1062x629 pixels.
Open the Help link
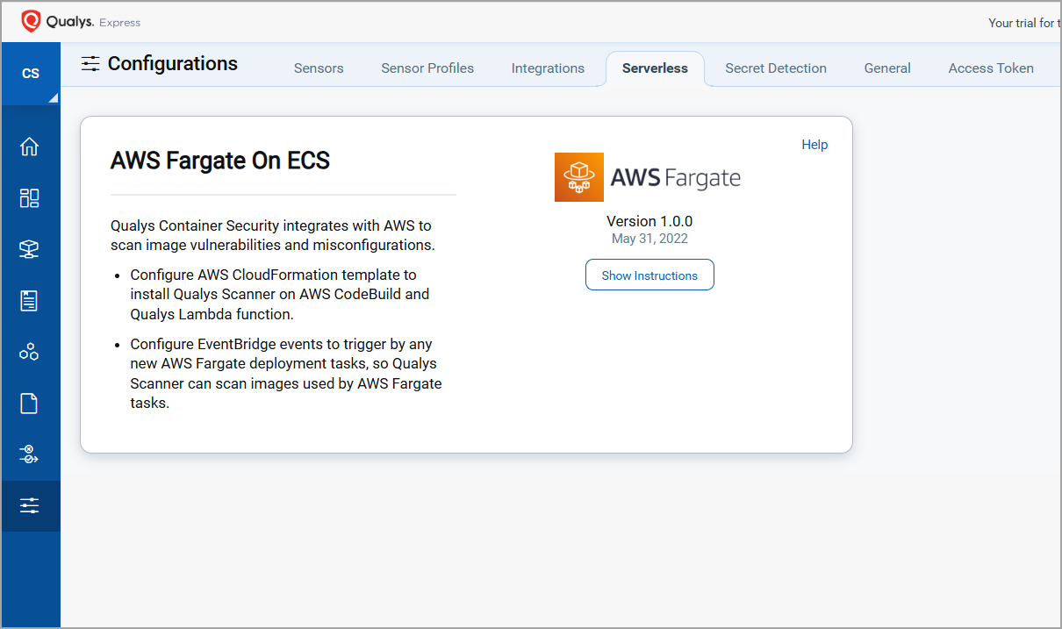pos(814,145)
